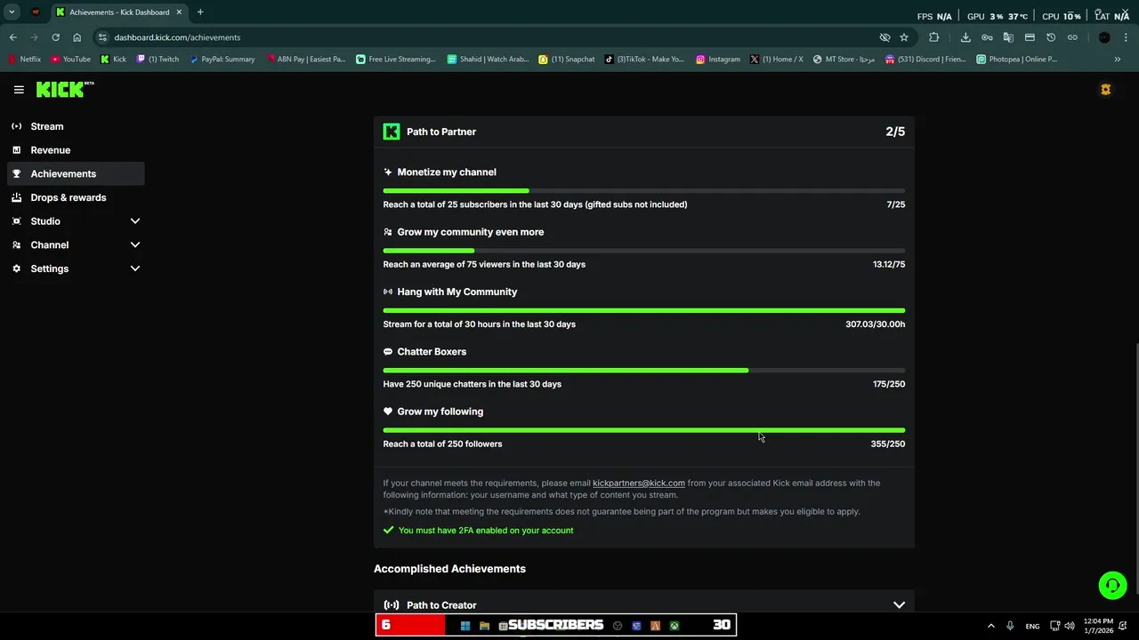
Task: Go to the Revenue page
Action: pos(76,150)
